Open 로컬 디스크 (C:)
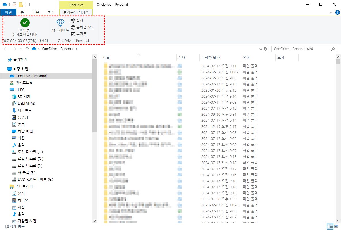The height and width of the screenshot is (230, 341). (x=30, y=152)
